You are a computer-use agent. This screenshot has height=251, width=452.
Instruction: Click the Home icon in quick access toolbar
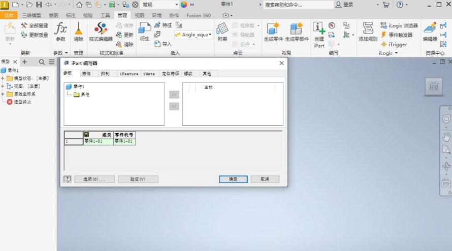pyautogui.click(x=79, y=5)
